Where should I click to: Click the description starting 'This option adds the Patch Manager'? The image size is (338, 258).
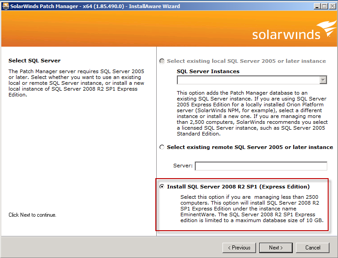point(252,114)
